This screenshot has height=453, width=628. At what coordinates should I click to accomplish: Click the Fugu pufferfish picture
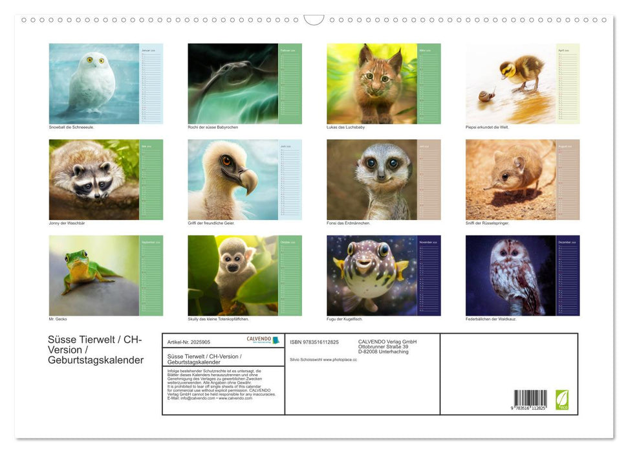click(372, 276)
